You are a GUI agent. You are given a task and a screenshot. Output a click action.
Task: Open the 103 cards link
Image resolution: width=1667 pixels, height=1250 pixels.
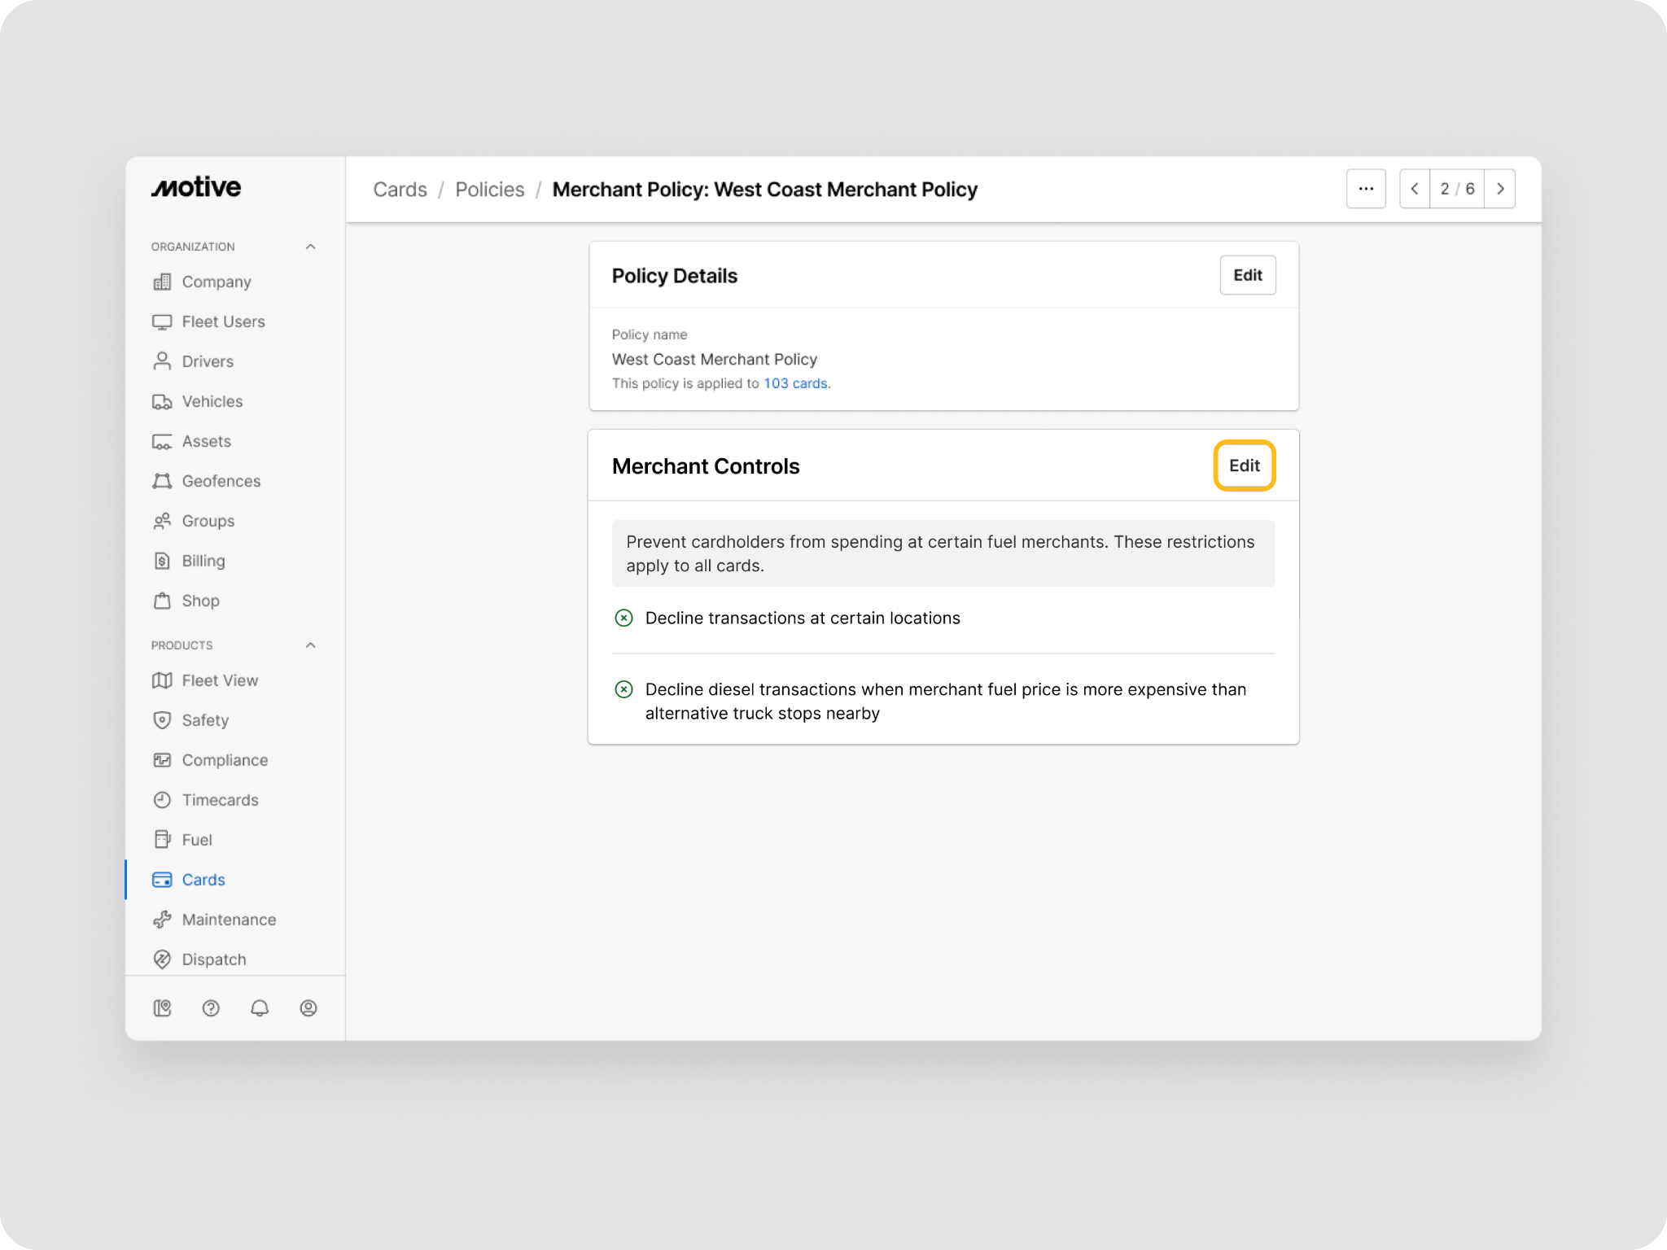point(795,383)
